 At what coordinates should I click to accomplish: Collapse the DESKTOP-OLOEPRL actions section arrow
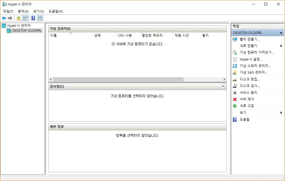(x=281, y=33)
